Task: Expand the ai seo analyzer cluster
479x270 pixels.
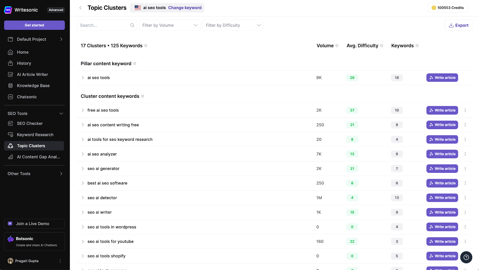Action: 83,154
